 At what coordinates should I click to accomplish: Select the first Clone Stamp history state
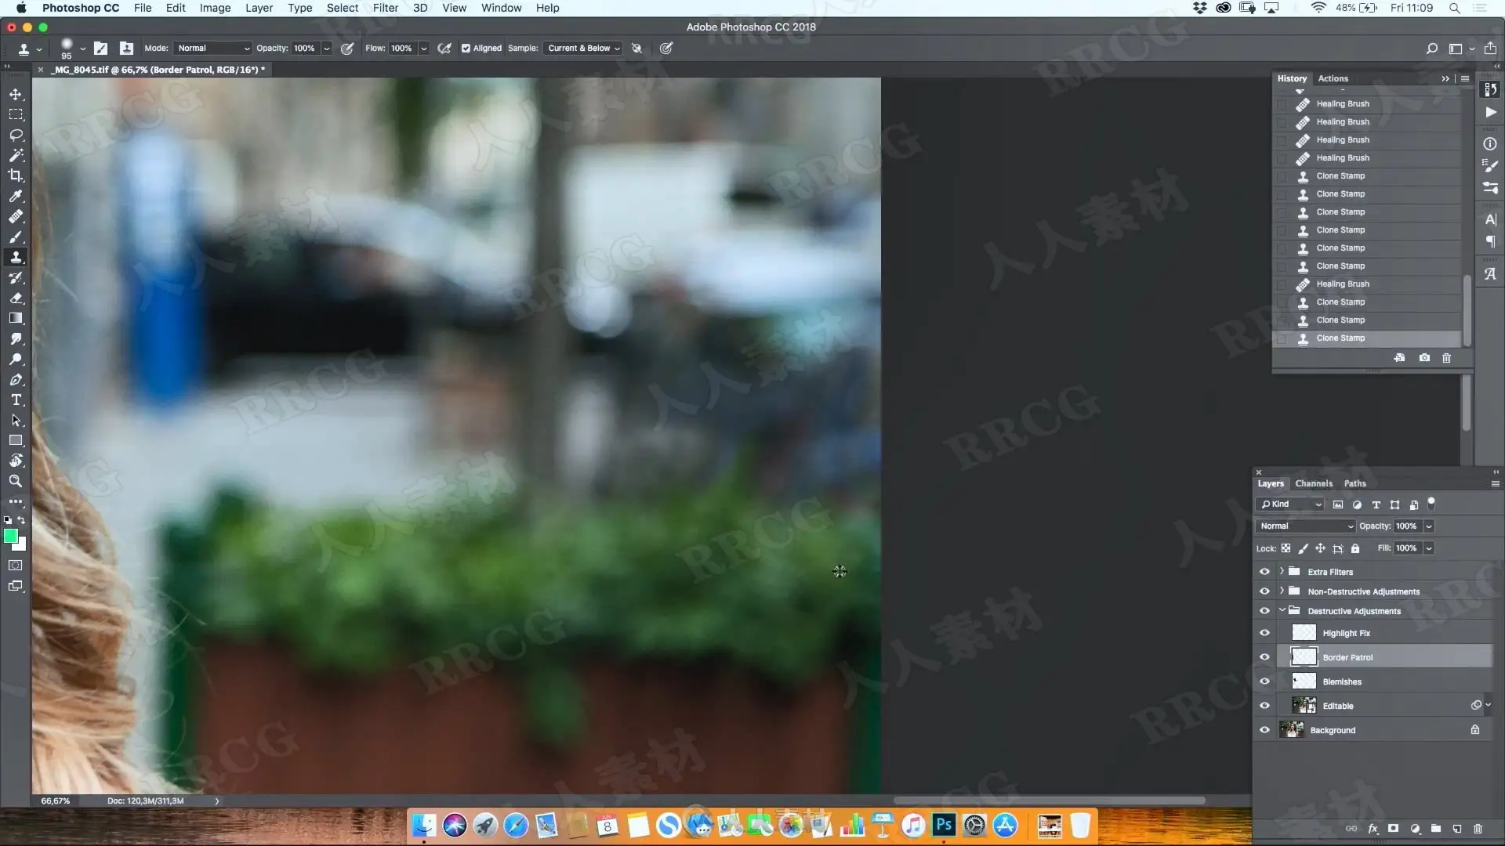[x=1340, y=176]
